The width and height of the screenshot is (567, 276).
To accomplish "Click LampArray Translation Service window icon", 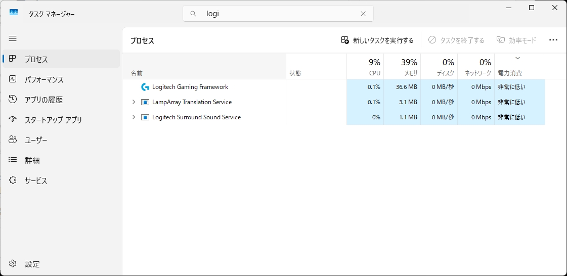I will click(145, 102).
